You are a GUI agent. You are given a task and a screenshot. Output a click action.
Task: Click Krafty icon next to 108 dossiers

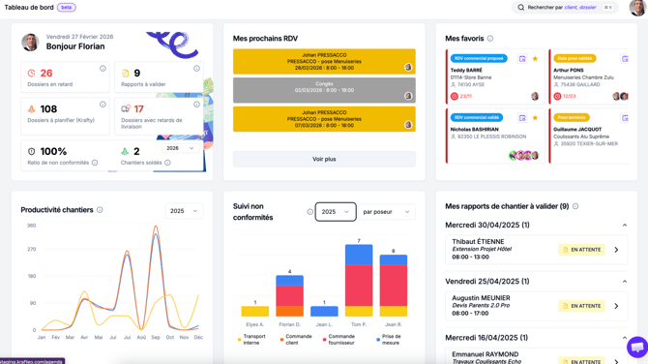coord(31,109)
